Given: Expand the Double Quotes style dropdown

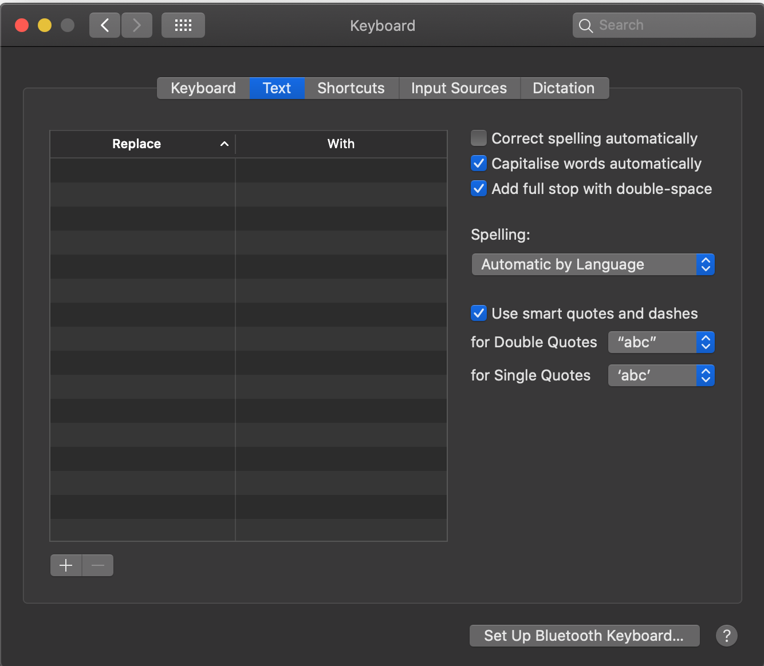Looking at the screenshot, I should [x=661, y=342].
